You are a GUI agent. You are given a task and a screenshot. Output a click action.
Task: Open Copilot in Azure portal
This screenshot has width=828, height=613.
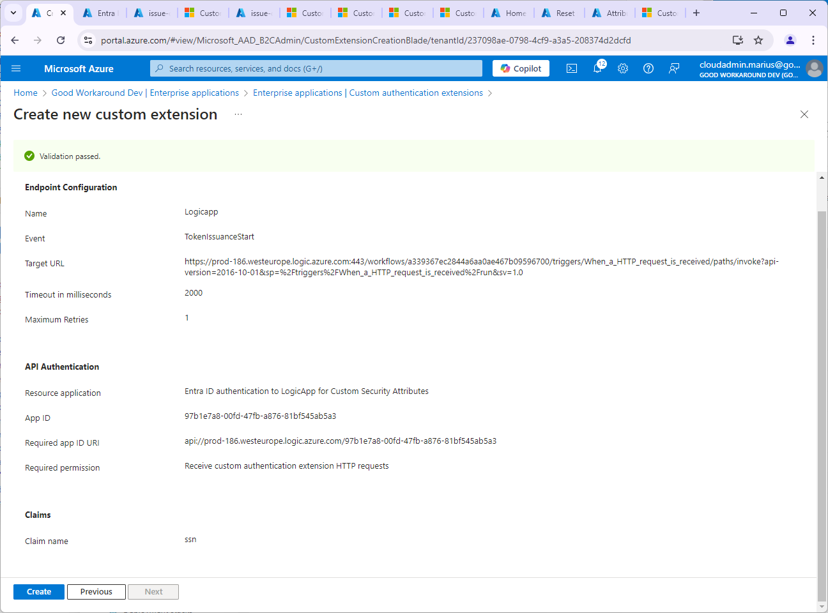(521, 68)
